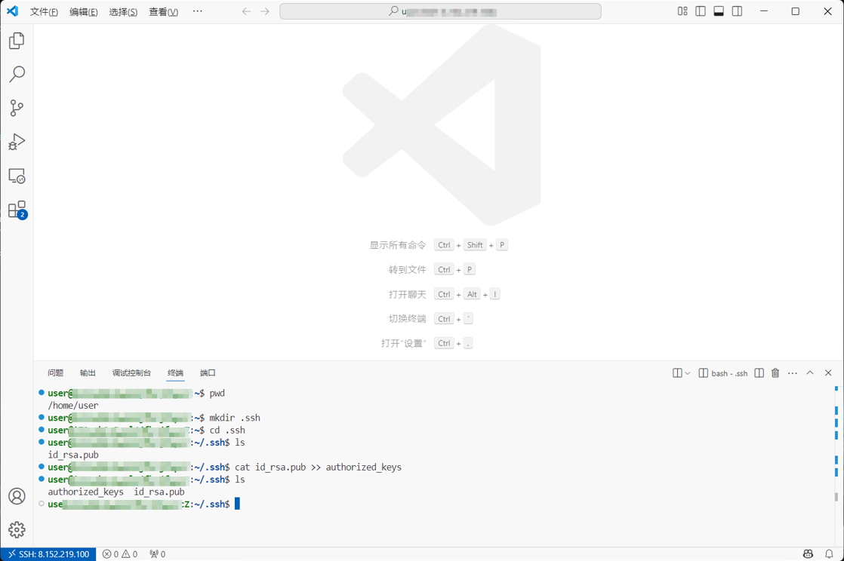The height and width of the screenshot is (561, 844).
Task: Open the Accounts menu icon
Action: coord(17,496)
